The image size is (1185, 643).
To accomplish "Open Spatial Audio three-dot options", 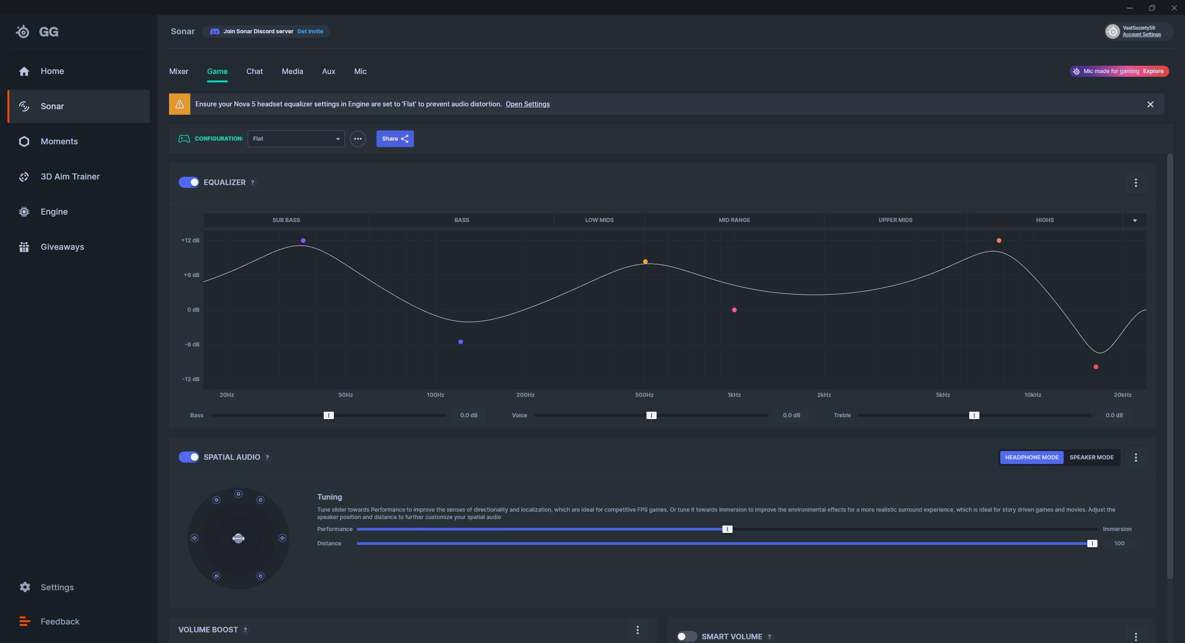I will coord(1135,458).
